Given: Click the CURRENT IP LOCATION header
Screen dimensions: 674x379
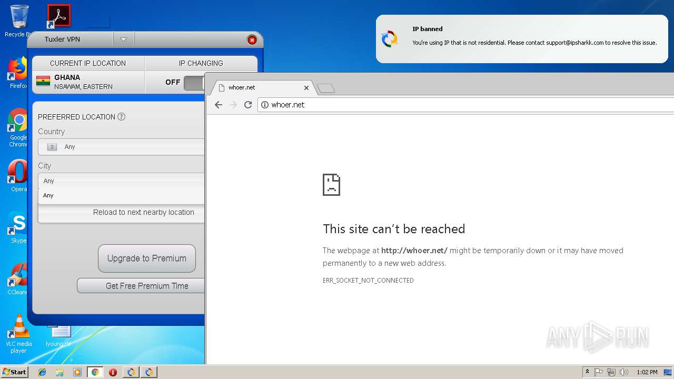Looking at the screenshot, I should tap(88, 63).
